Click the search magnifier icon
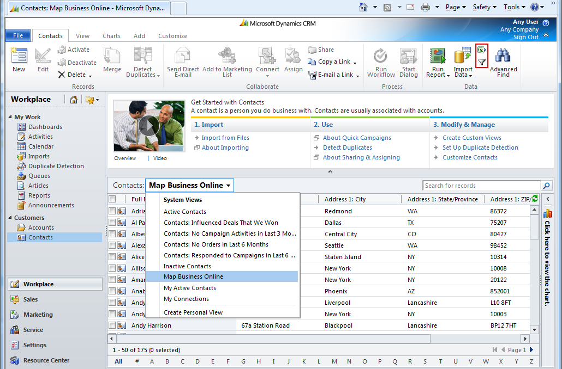Image resolution: width=562 pixels, height=369 pixels. coord(546,186)
